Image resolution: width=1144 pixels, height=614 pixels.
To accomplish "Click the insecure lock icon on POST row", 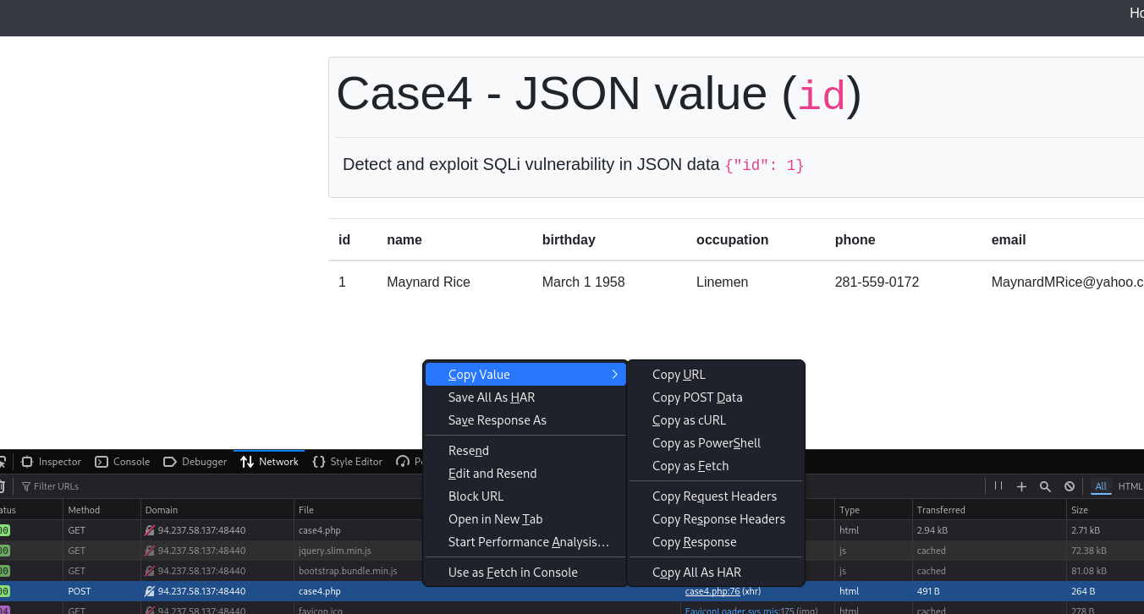I will click(150, 591).
